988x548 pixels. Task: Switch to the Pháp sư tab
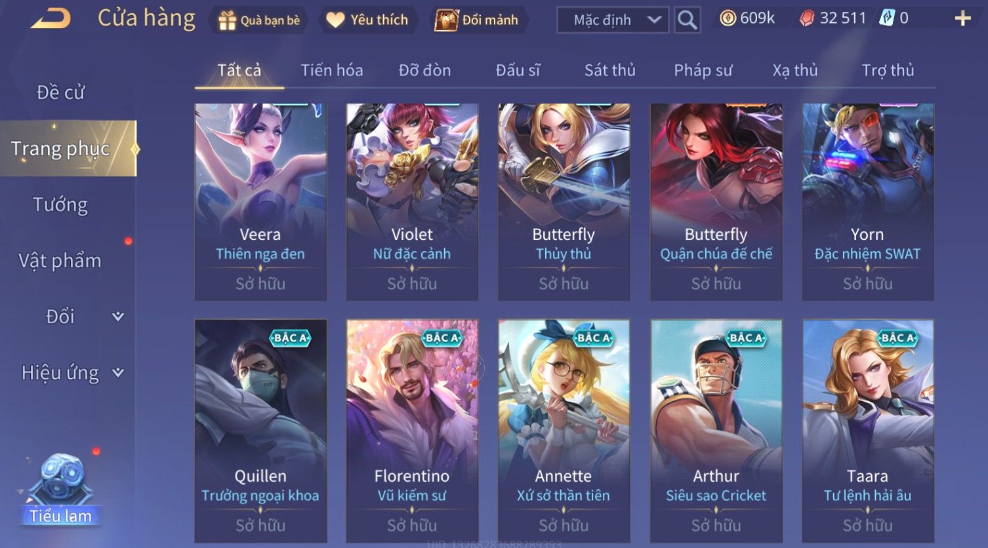click(x=703, y=70)
